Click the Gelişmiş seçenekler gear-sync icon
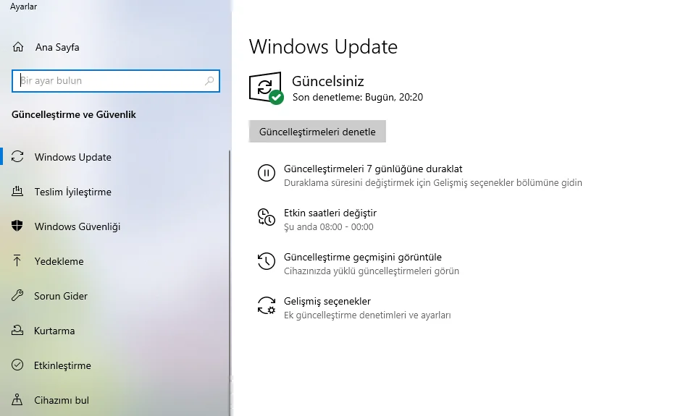 click(x=267, y=305)
